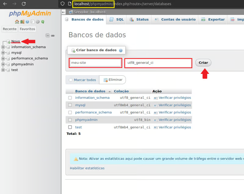Expand the performance_schema database in tree
Image resolution: width=244 pixels, height=194 pixels.
coord(3,58)
